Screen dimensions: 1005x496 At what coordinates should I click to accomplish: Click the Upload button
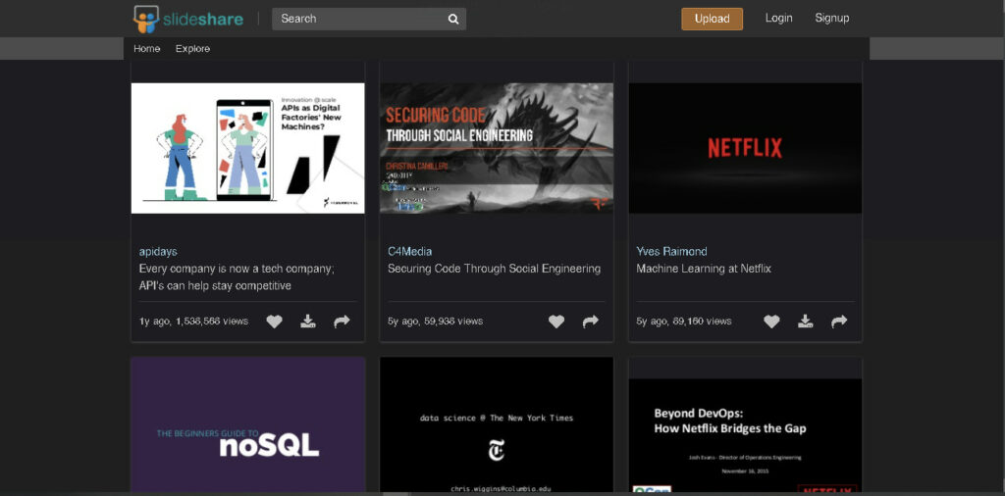click(713, 19)
